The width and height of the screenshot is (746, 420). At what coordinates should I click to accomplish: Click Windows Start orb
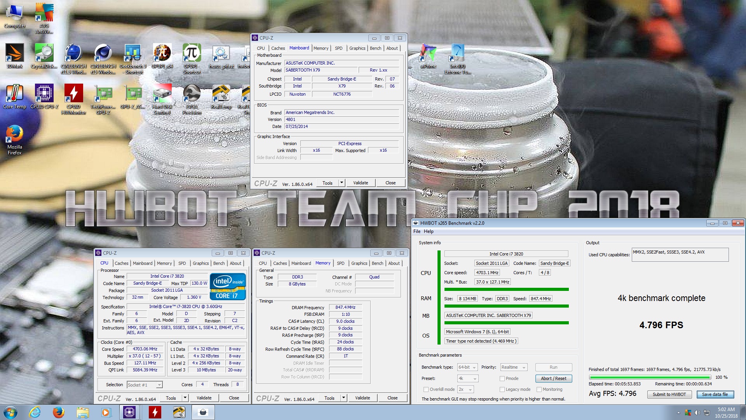[x=10, y=412]
